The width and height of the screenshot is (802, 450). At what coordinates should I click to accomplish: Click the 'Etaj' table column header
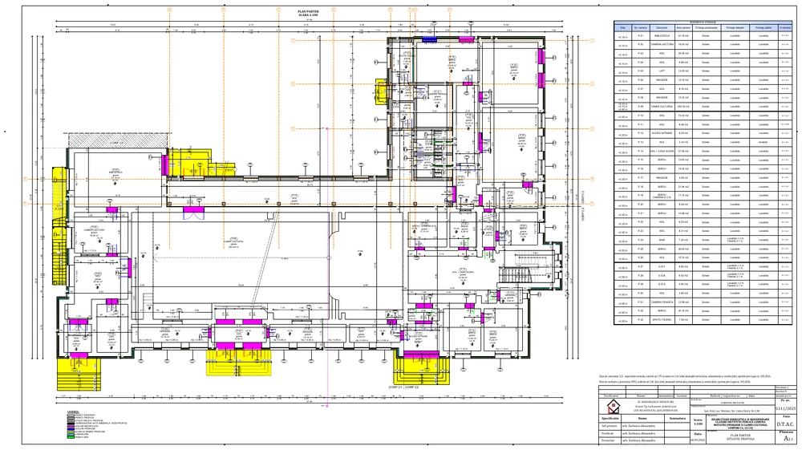(x=622, y=27)
